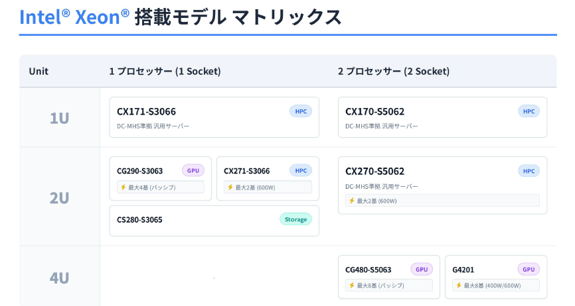
Task: Click the lightning icon in G4201 card
Action: 458,285
